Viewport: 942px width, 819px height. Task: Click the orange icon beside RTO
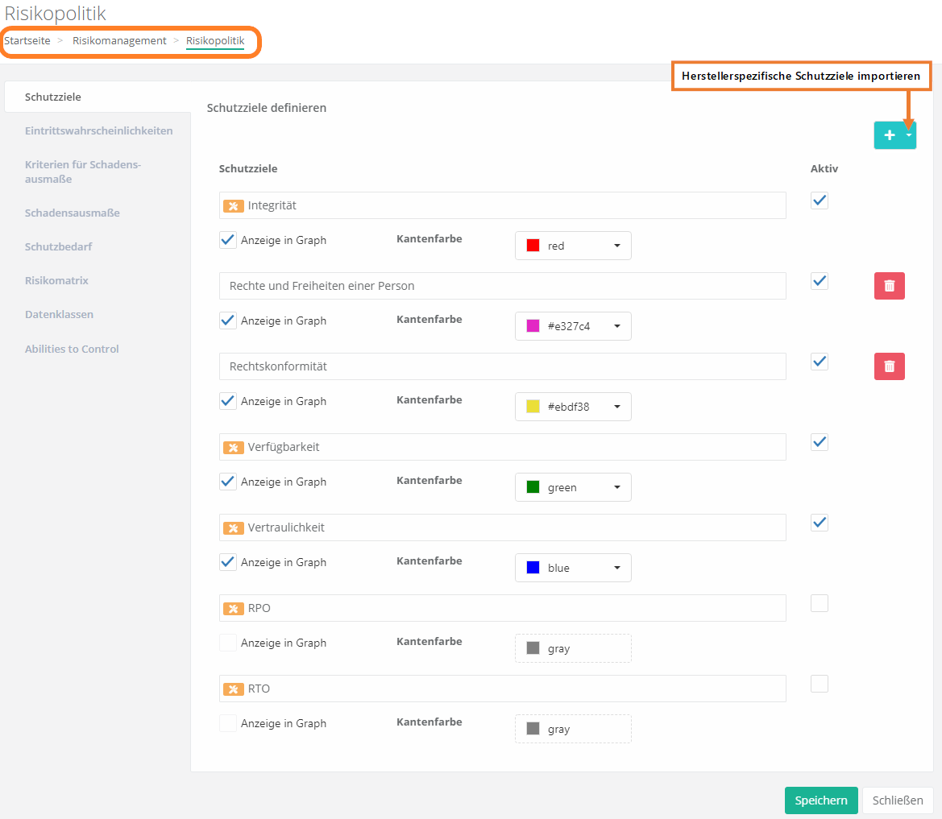point(233,689)
